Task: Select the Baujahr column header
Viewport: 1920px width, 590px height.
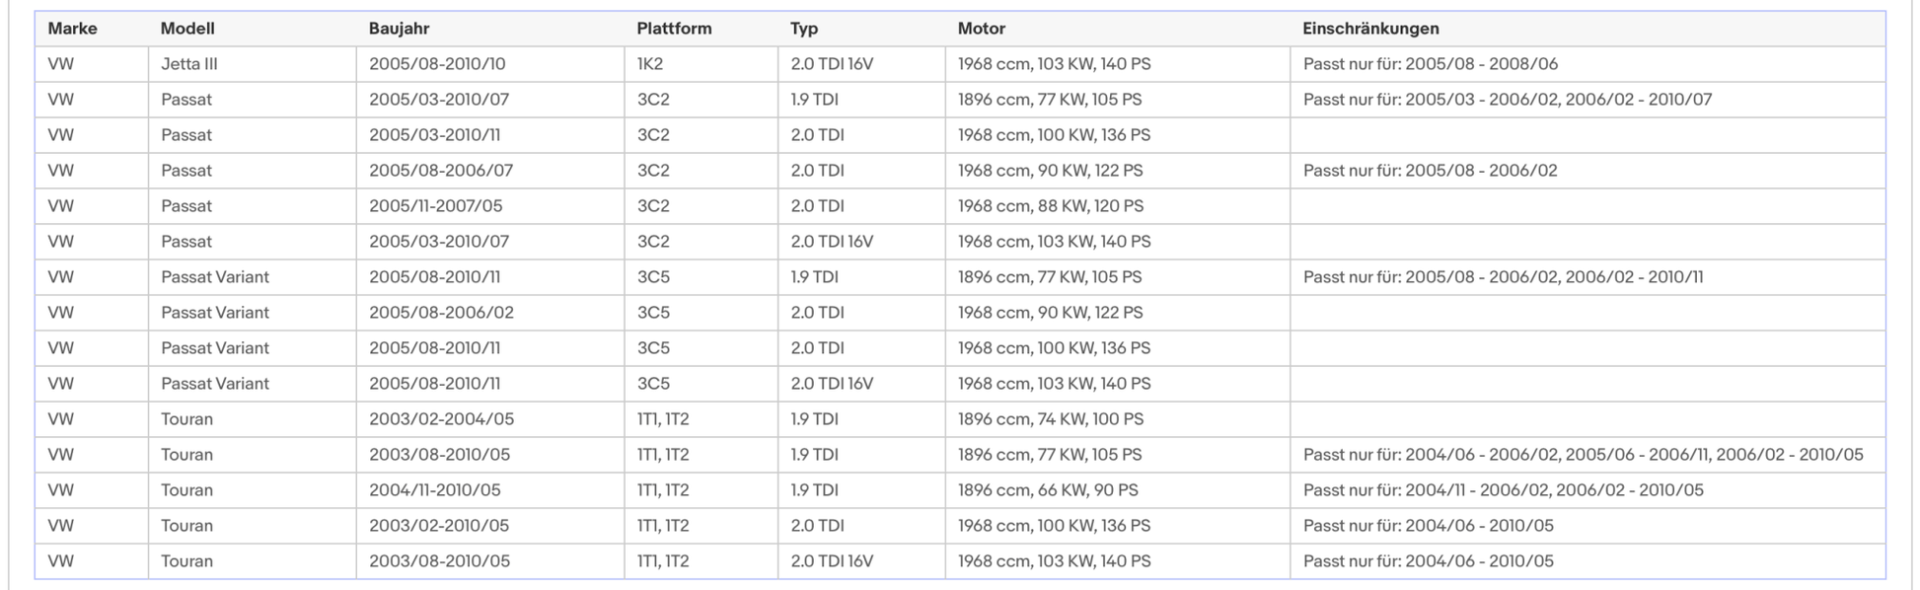Action: tap(399, 29)
